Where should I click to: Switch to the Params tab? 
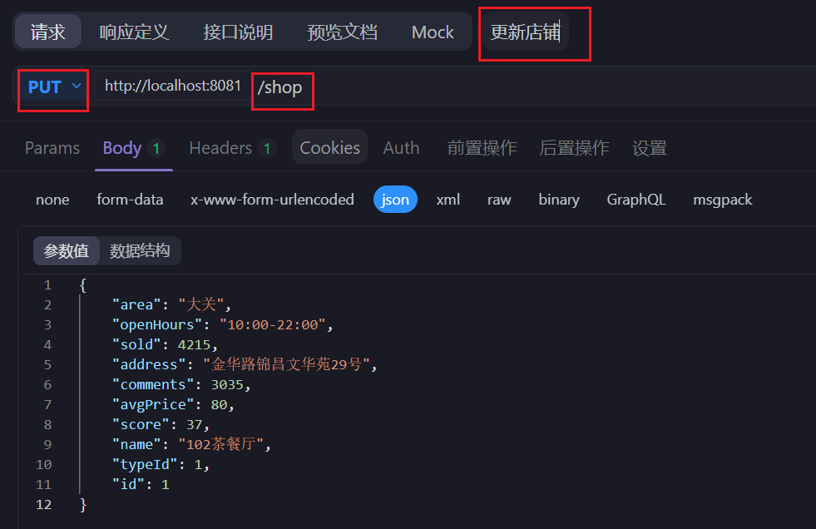coord(52,148)
